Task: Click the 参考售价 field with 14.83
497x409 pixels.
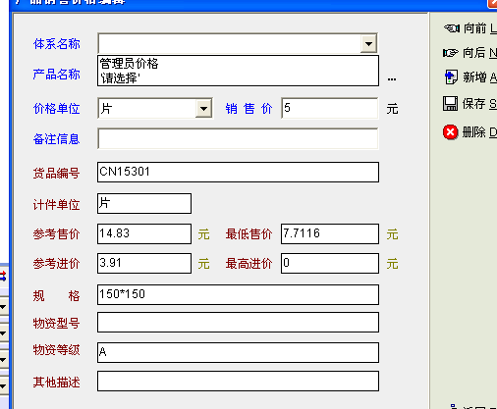Action: (144, 233)
